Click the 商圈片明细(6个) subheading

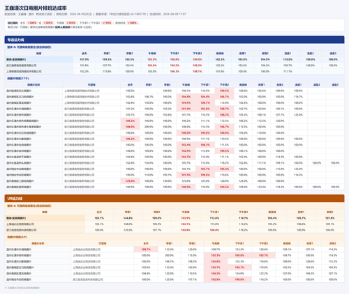17,237
